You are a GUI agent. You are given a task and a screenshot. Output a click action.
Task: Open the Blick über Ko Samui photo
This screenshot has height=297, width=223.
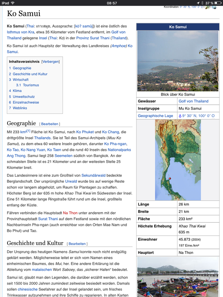coord(178,61)
